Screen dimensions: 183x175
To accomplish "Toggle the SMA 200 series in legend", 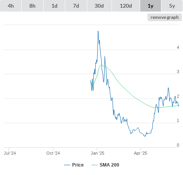I will [x=105, y=165].
